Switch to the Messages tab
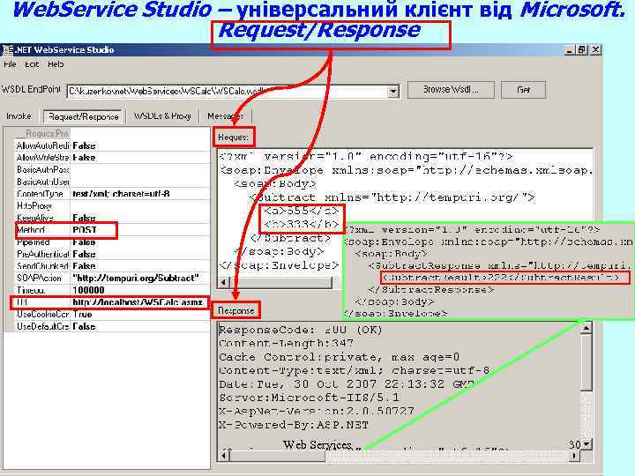 (x=225, y=116)
